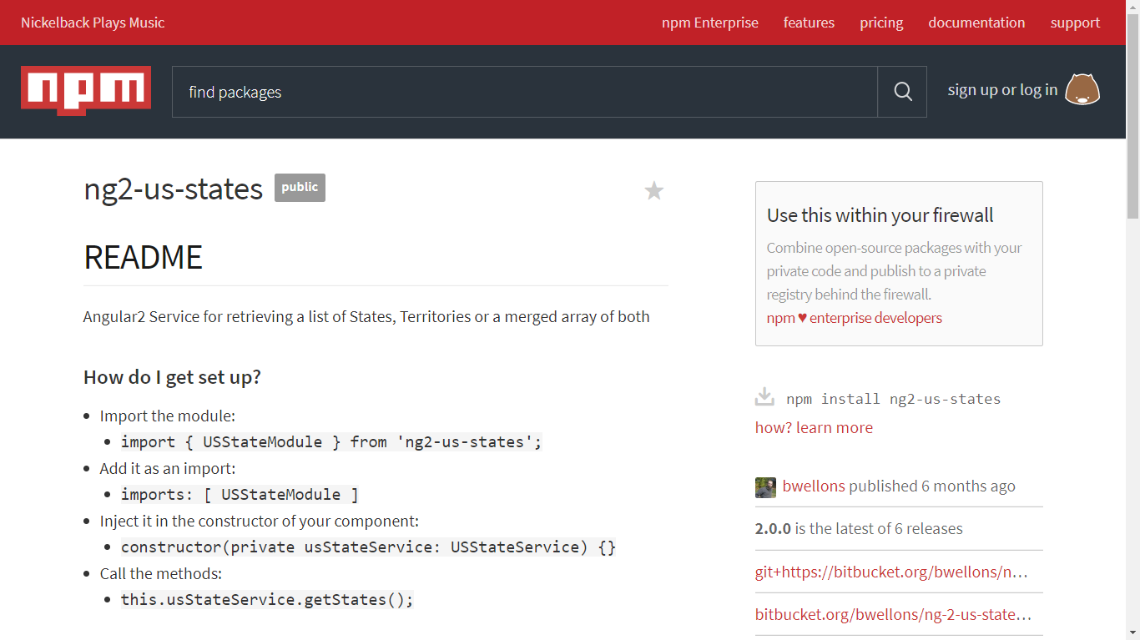Focus the find packages search field
Image resolution: width=1140 pixels, height=640 pixels.
tap(525, 92)
